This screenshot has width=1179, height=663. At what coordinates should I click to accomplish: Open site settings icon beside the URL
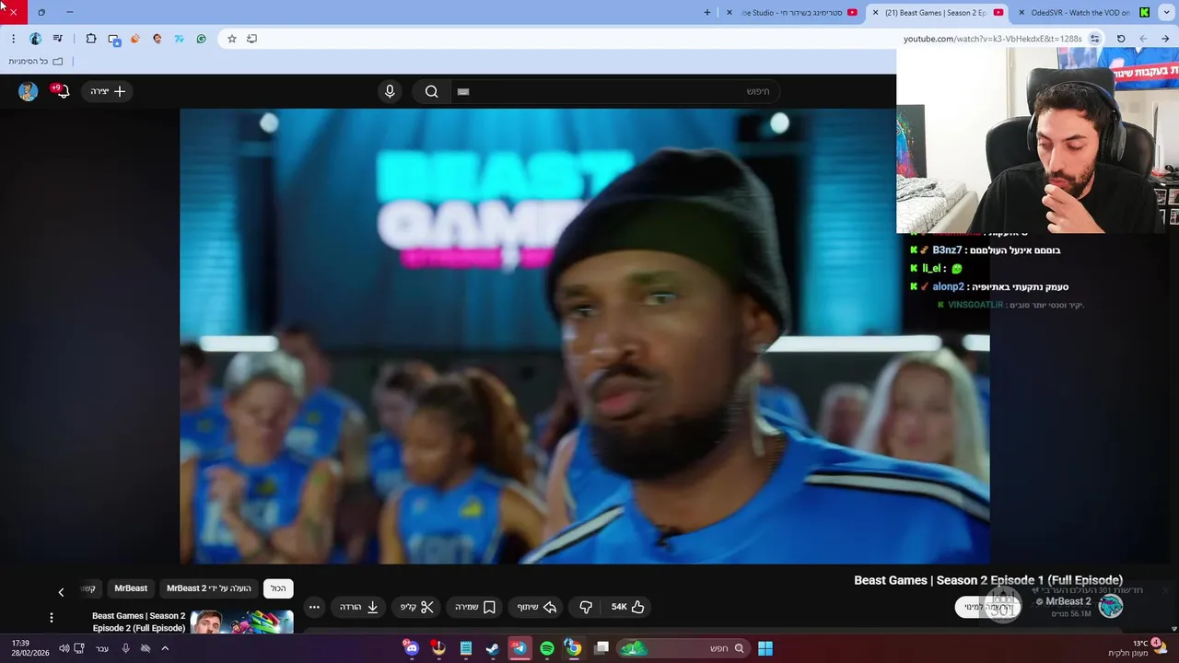point(1094,39)
